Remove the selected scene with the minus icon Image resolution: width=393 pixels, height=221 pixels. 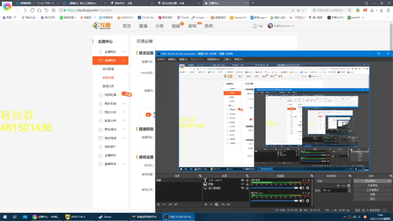pyautogui.click(x=164, y=204)
